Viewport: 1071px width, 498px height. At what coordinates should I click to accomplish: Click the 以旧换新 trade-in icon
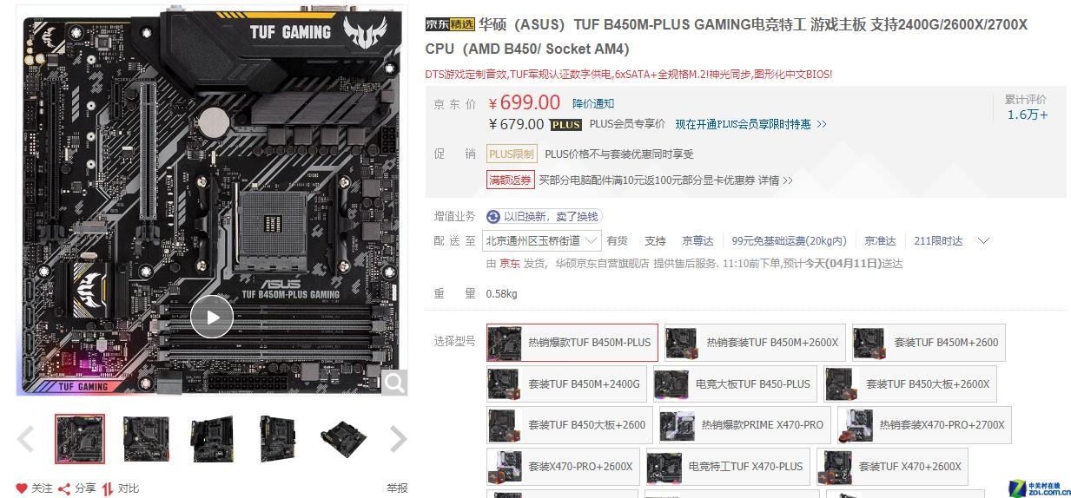pos(493,216)
